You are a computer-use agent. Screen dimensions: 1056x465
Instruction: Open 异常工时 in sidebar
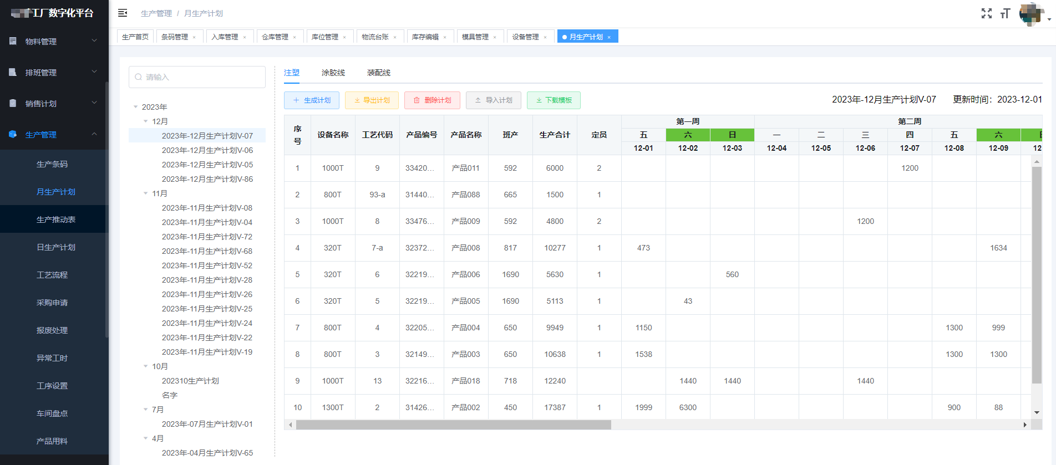coord(52,358)
